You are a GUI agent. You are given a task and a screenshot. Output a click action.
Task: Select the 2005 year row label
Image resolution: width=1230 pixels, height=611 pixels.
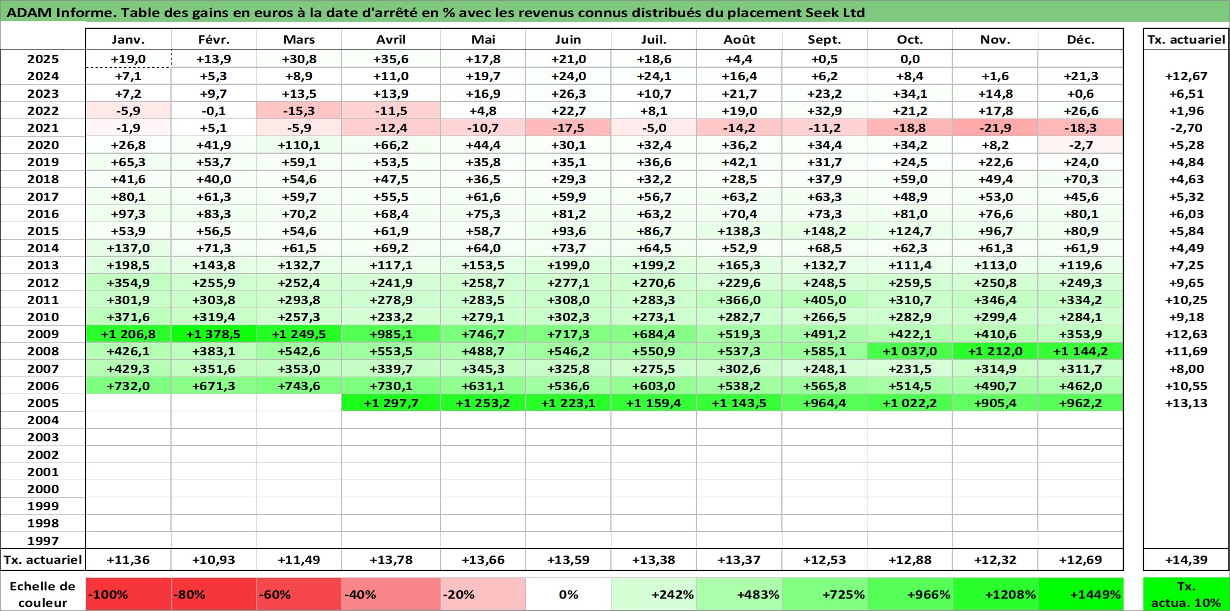(43, 403)
